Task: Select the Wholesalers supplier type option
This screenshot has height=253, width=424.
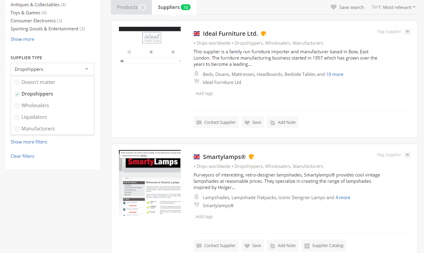Action: pos(35,105)
